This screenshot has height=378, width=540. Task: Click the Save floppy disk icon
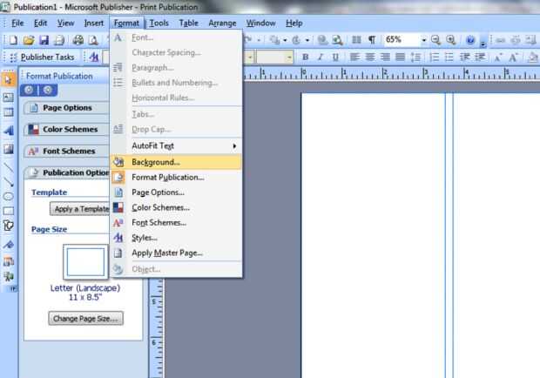(x=44, y=40)
